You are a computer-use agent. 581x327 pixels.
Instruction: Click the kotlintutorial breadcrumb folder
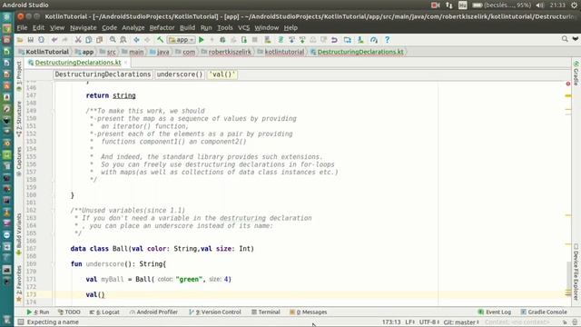tap(281, 52)
